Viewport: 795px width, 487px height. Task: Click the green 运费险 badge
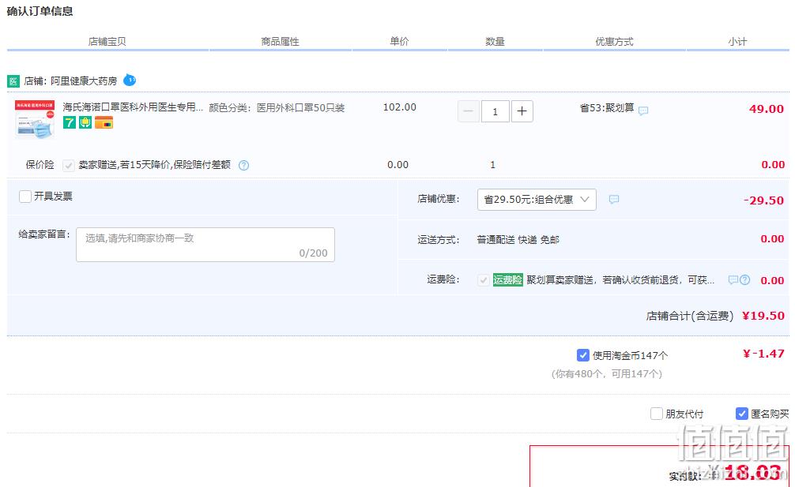coord(507,280)
